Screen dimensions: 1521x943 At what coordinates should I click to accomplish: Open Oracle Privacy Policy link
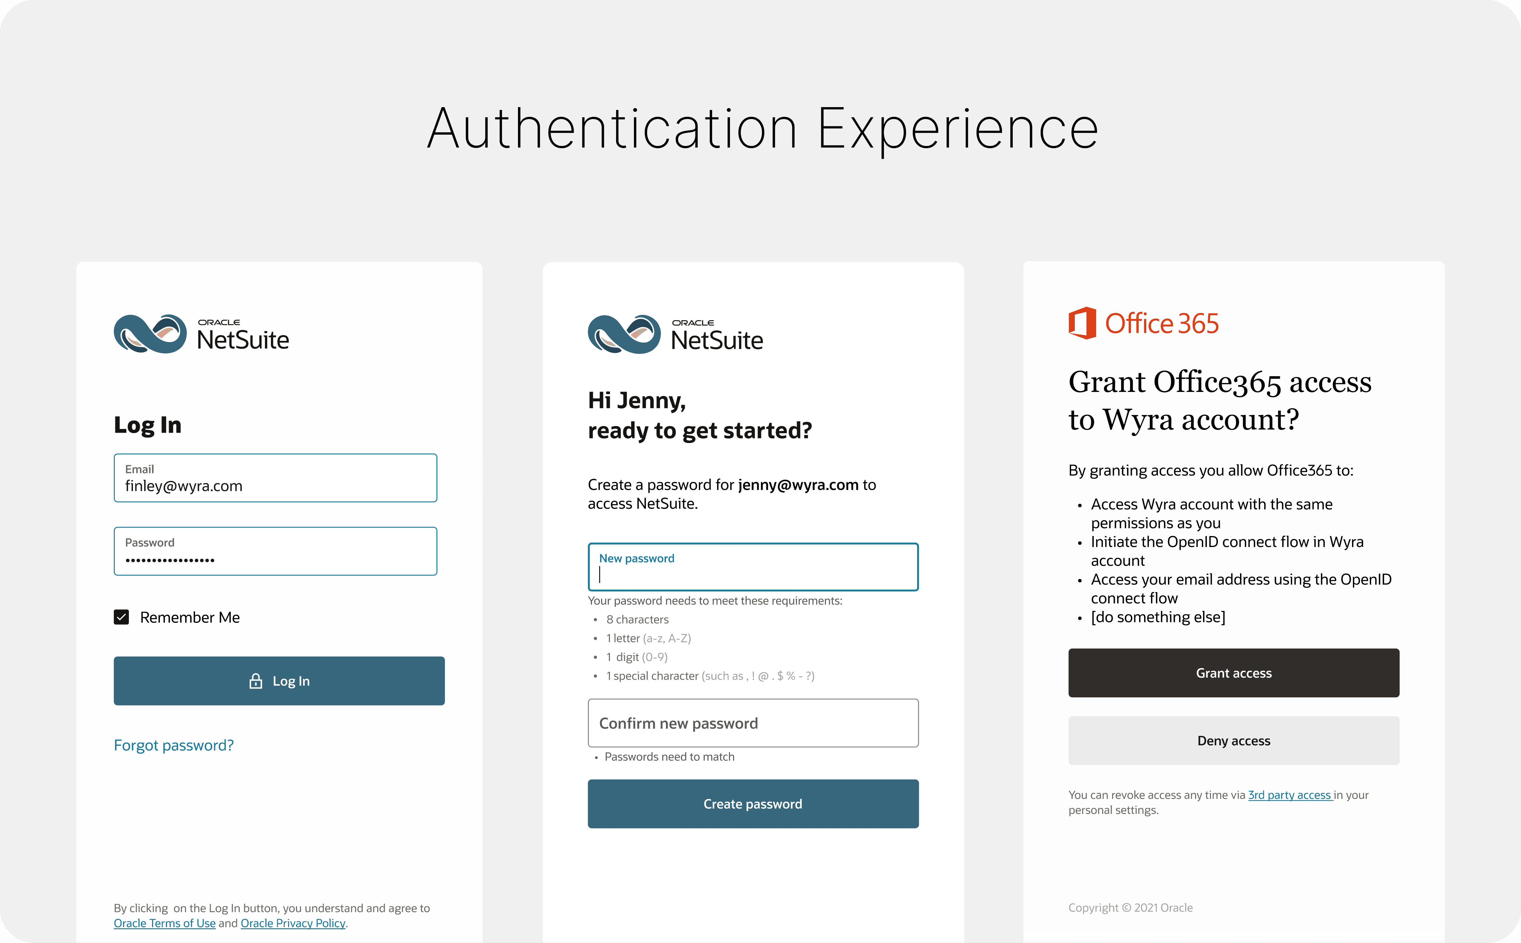point(293,924)
